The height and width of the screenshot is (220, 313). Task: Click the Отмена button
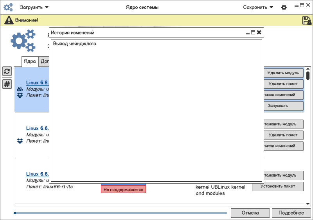(250, 213)
